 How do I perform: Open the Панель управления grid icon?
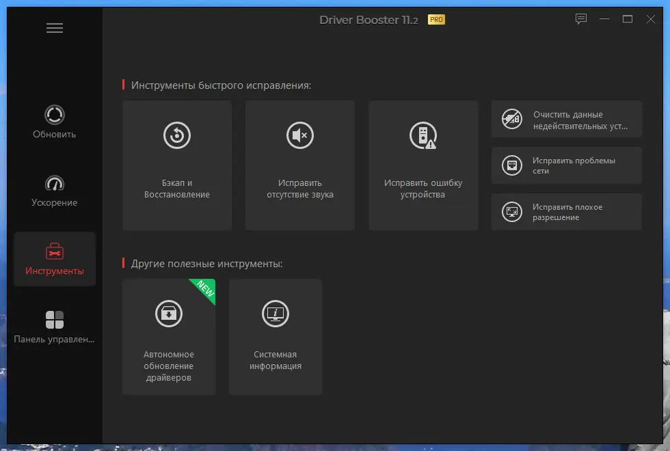point(54,320)
